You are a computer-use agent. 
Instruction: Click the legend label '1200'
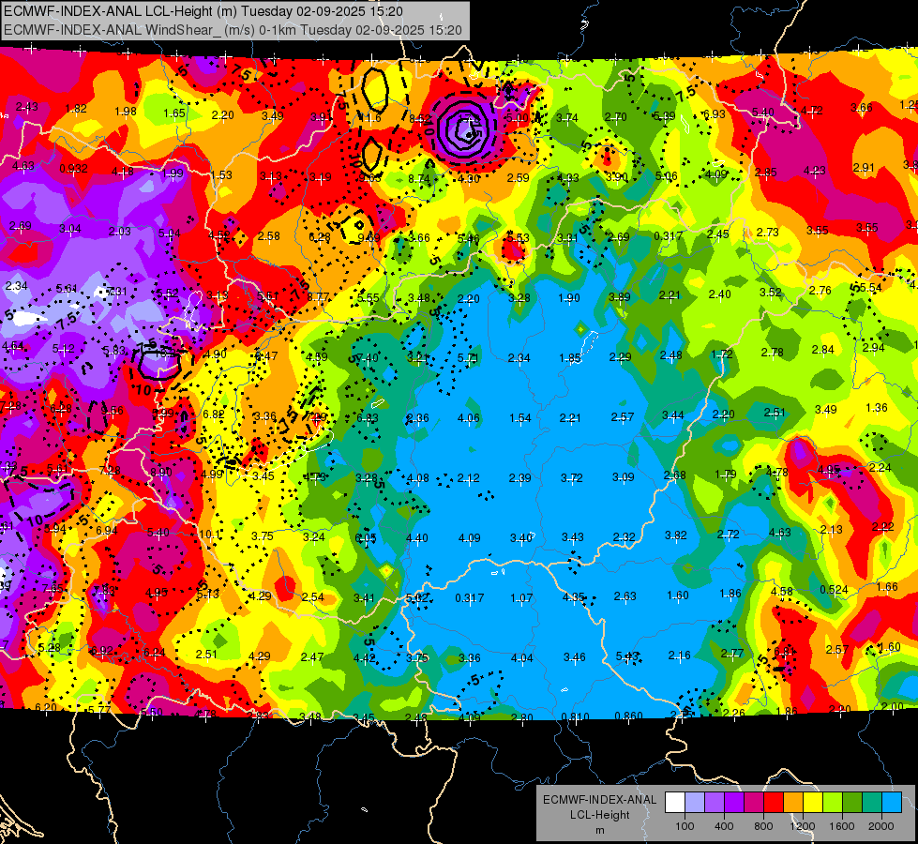click(x=802, y=826)
